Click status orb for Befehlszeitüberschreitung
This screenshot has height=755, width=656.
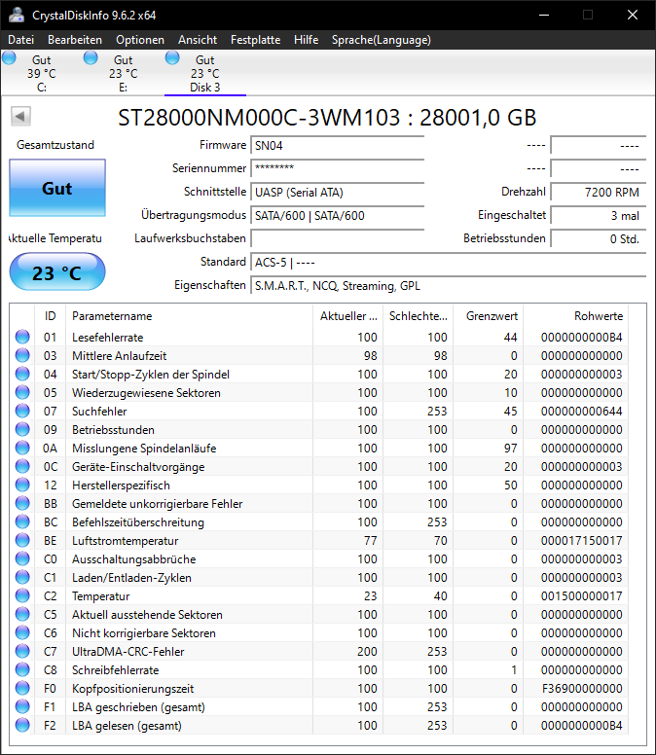pyautogui.click(x=22, y=521)
